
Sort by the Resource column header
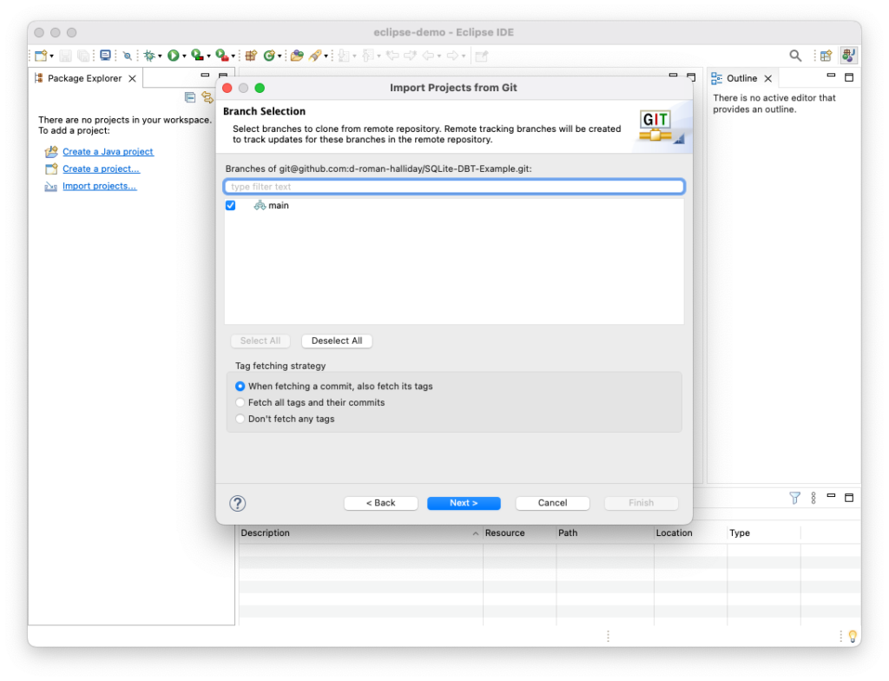click(519, 532)
